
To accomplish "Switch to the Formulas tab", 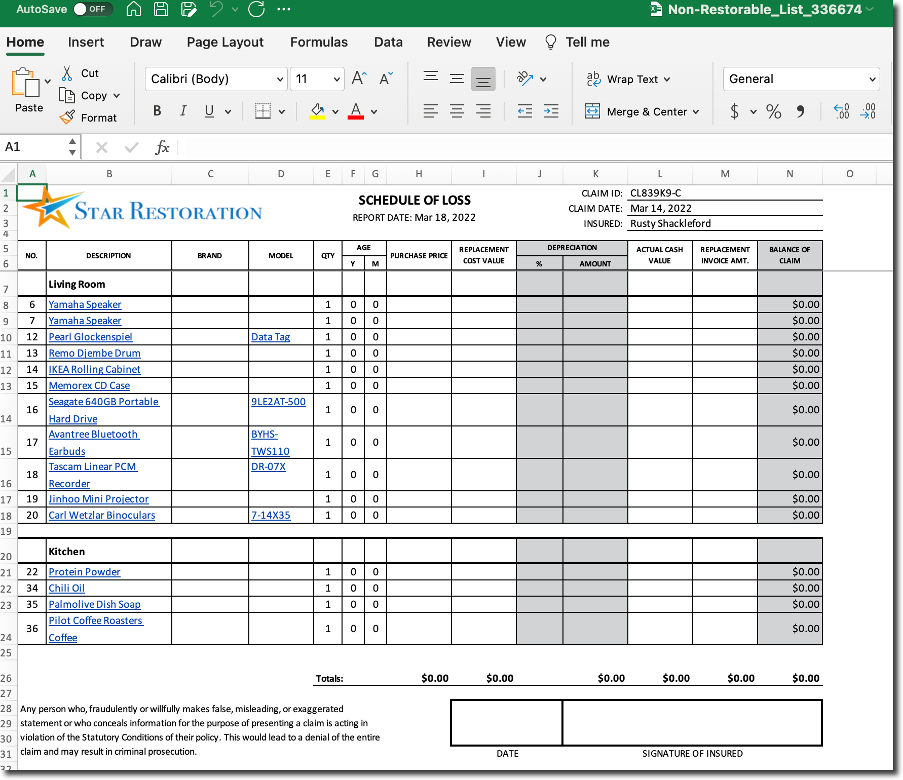I will pyautogui.click(x=319, y=42).
